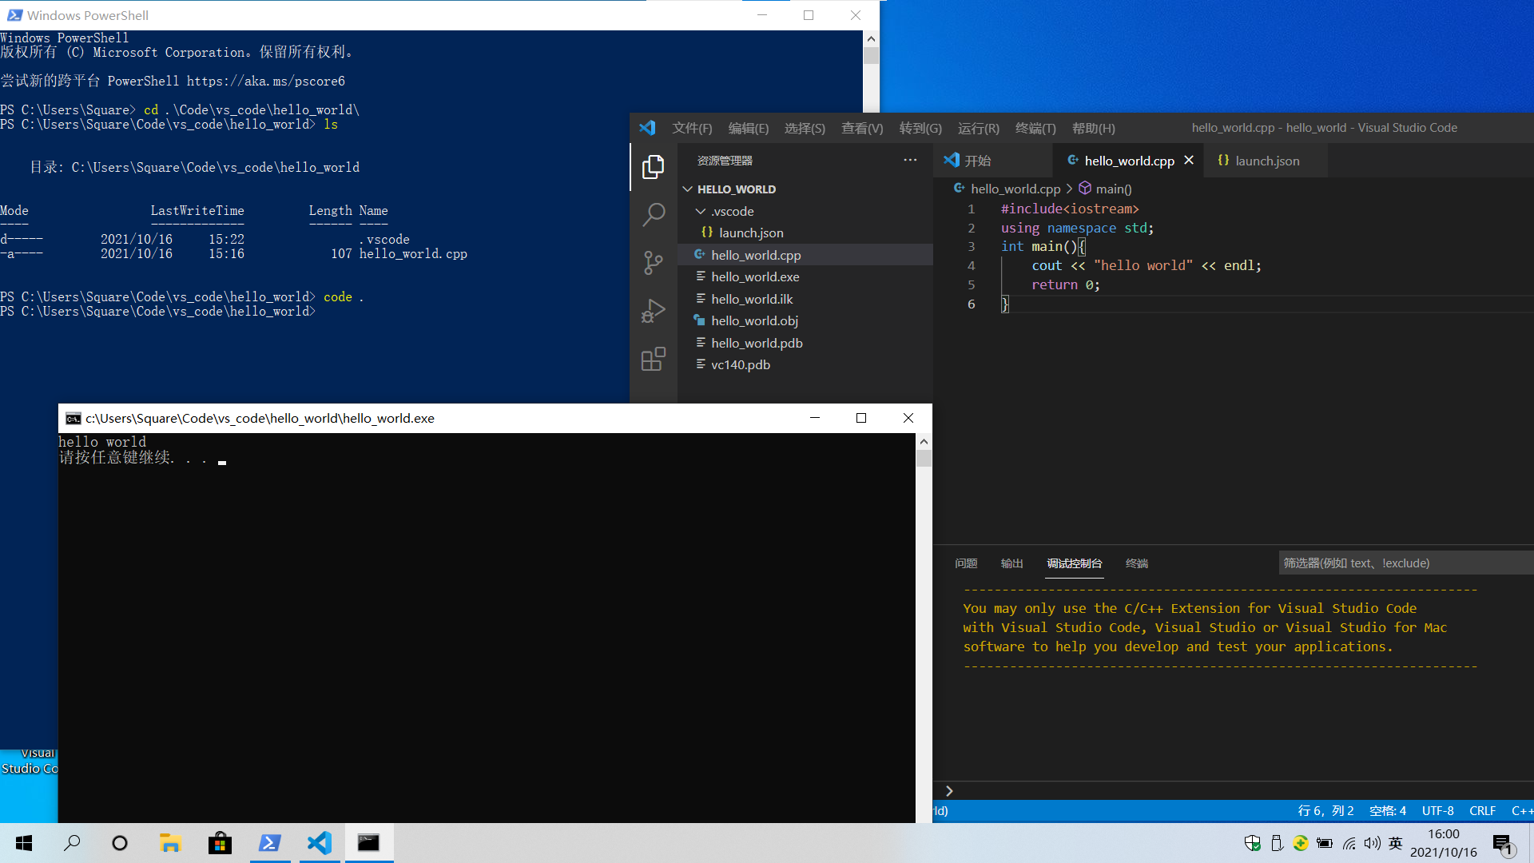1534x863 pixels.
Task: Open the 查看(V) menu
Action: [x=862, y=128]
